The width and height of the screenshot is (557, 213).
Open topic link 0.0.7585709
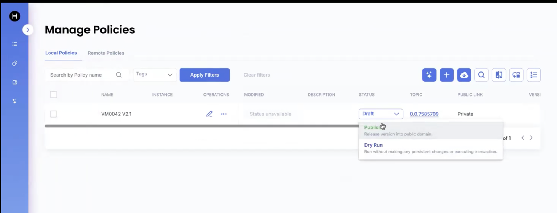tap(424, 114)
